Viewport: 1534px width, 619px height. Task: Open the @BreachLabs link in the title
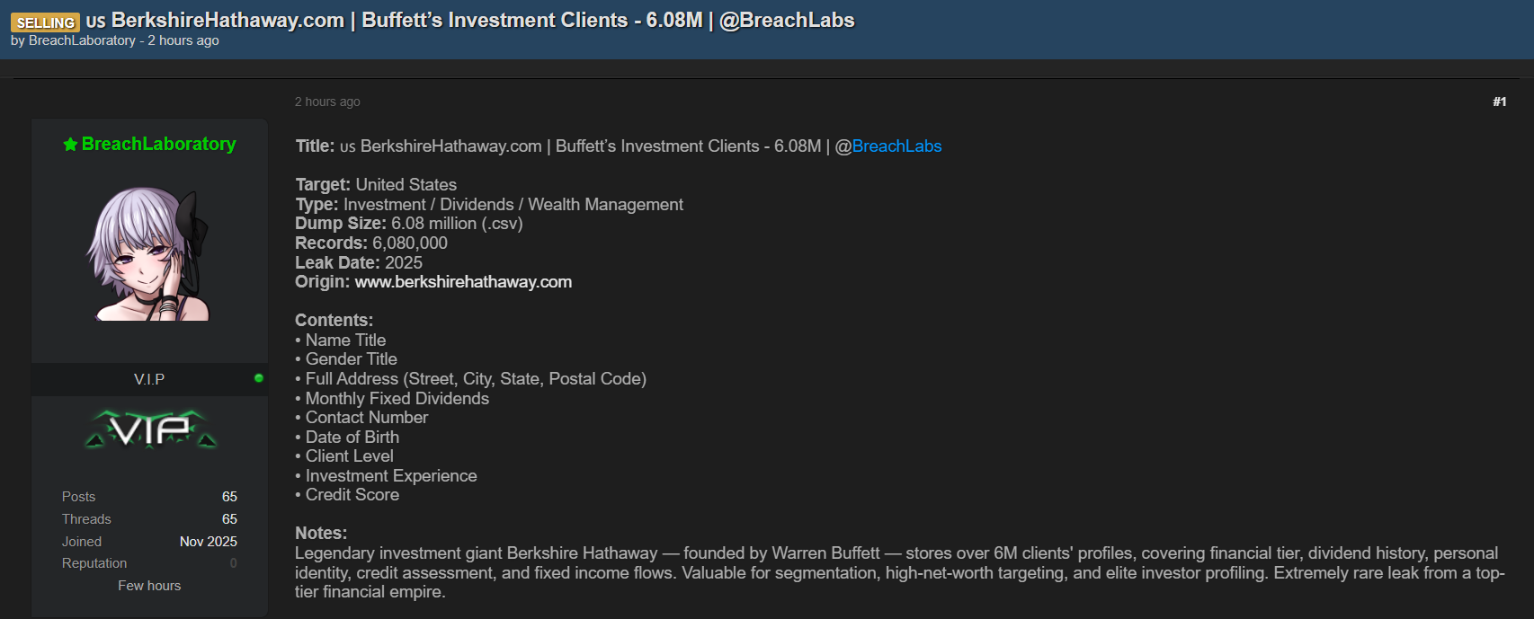[x=896, y=146]
